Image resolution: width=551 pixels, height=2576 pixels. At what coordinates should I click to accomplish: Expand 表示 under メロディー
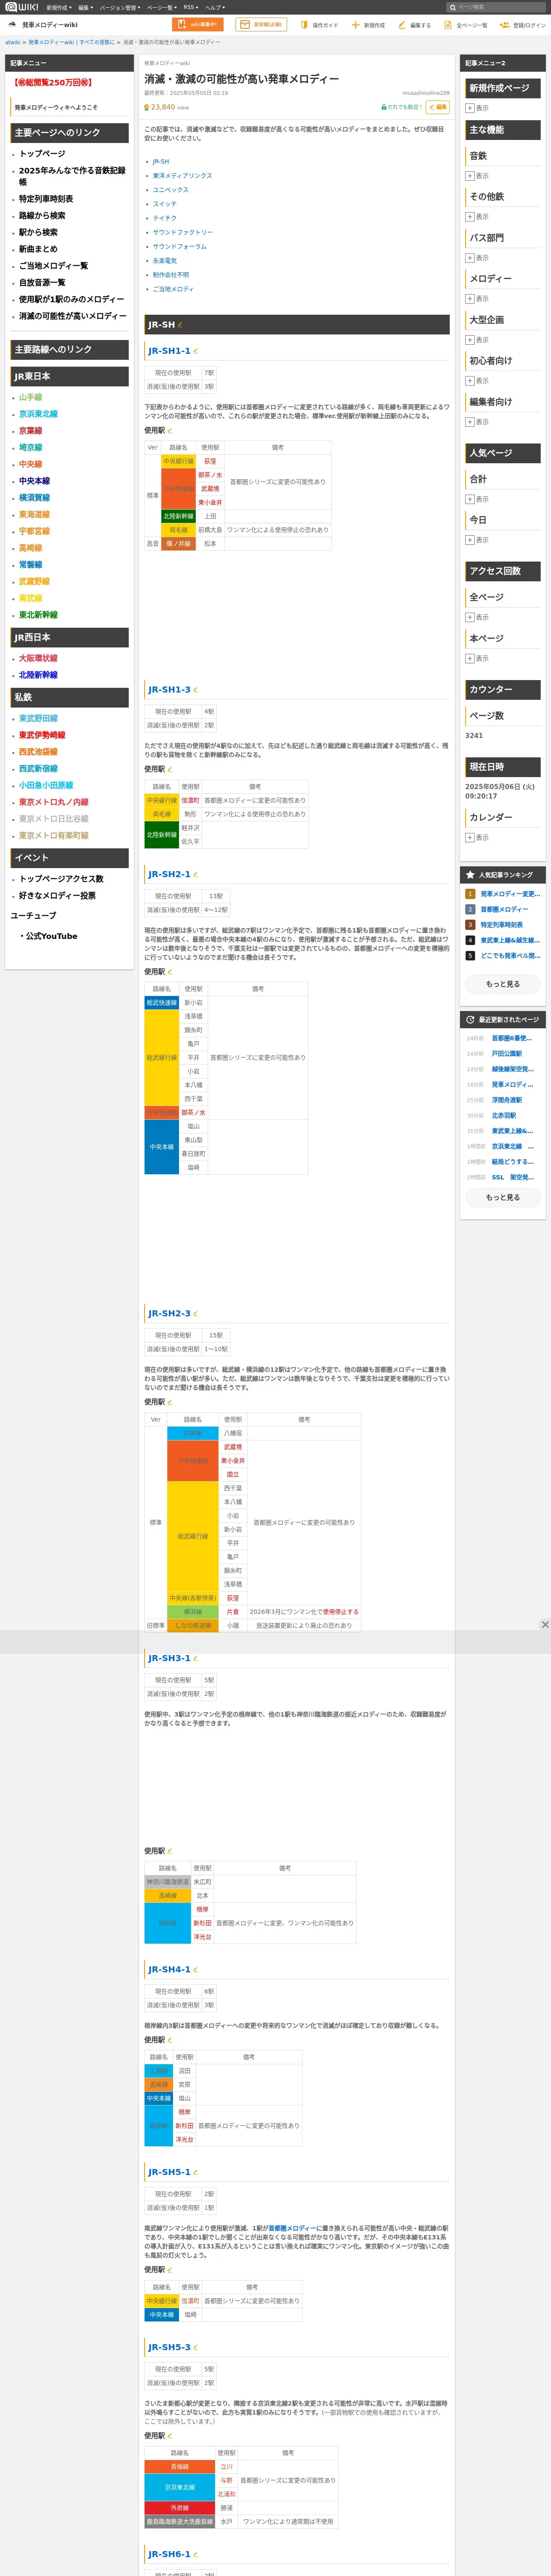point(477,299)
